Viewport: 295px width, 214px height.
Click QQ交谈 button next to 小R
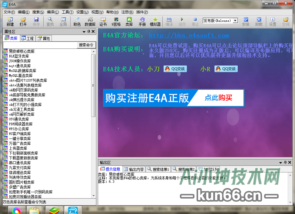coord(226,69)
